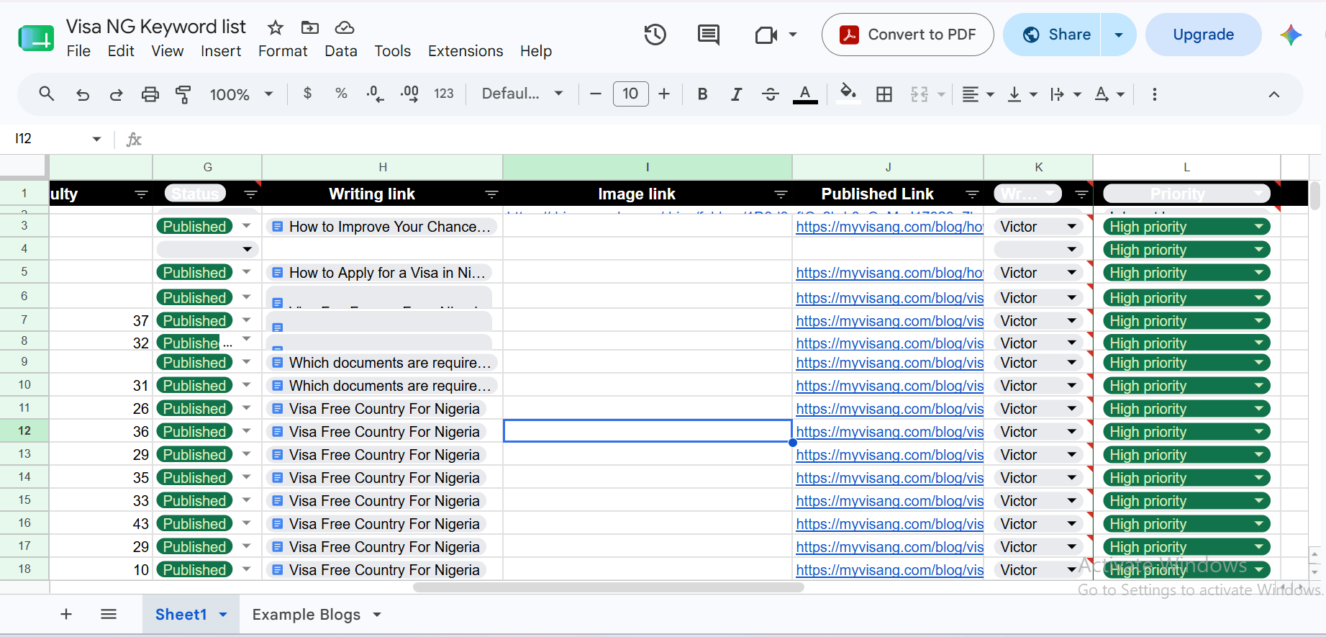This screenshot has height=637, width=1326.
Task: Expand the vertical align dropdown
Action: point(1034,94)
